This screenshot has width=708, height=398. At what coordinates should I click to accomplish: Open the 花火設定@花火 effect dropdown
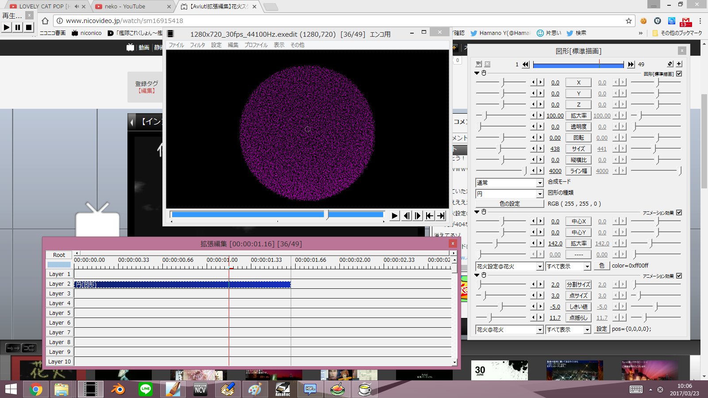pos(509,266)
